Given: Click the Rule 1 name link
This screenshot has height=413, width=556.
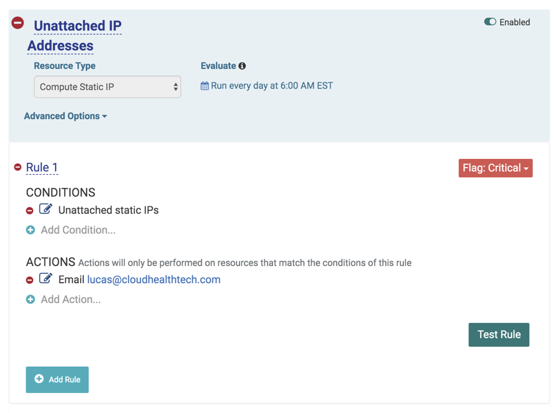Looking at the screenshot, I should click(x=42, y=167).
